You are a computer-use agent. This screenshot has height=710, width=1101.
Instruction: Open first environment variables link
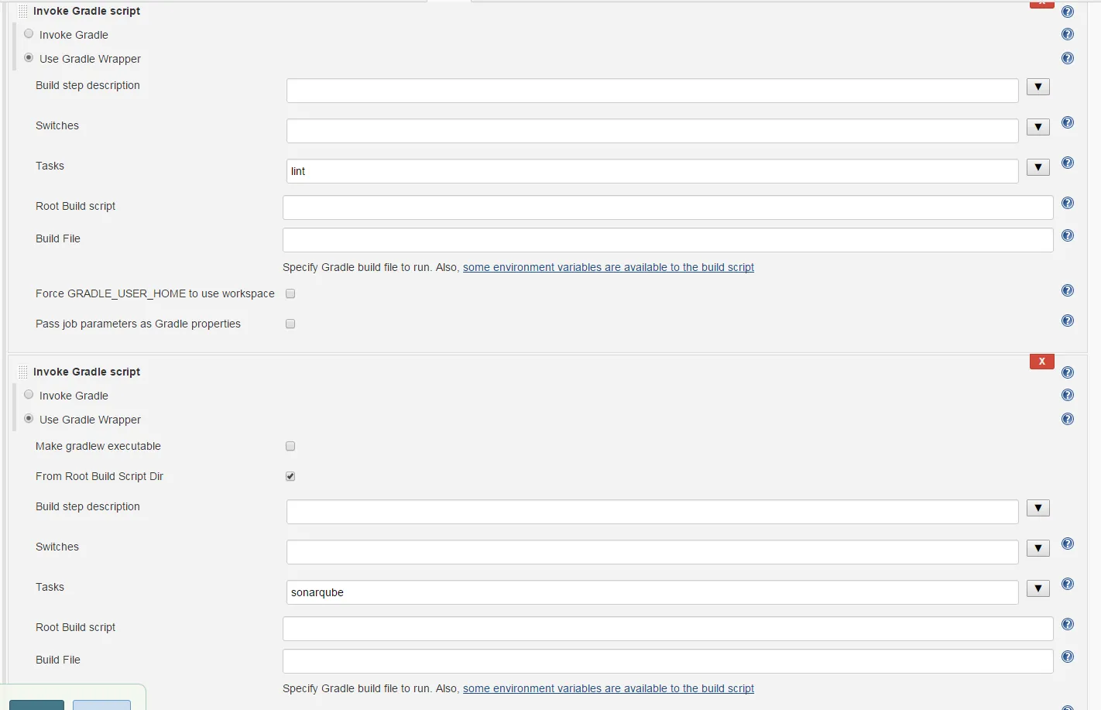point(608,267)
